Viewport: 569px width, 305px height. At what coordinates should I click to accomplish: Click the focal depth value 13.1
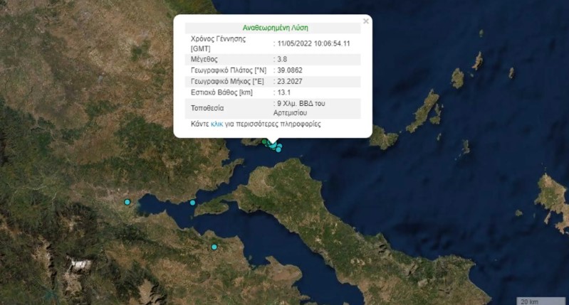[283, 92]
